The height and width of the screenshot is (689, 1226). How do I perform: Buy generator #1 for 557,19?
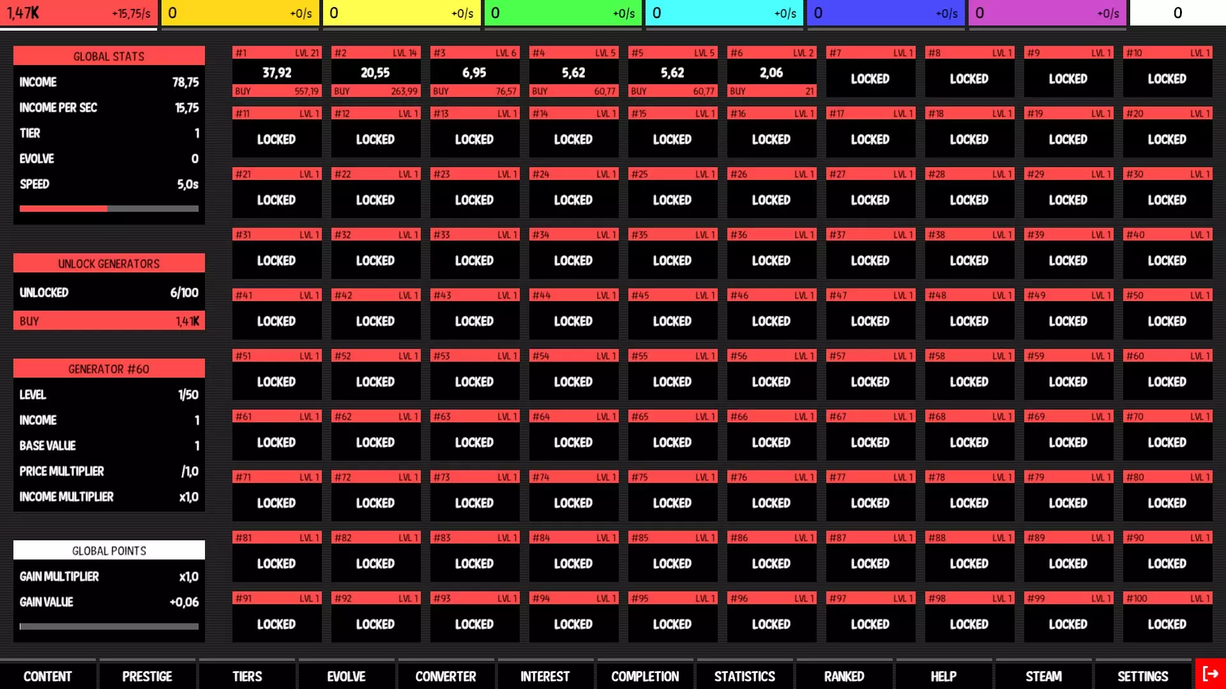(x=277, y=91)
